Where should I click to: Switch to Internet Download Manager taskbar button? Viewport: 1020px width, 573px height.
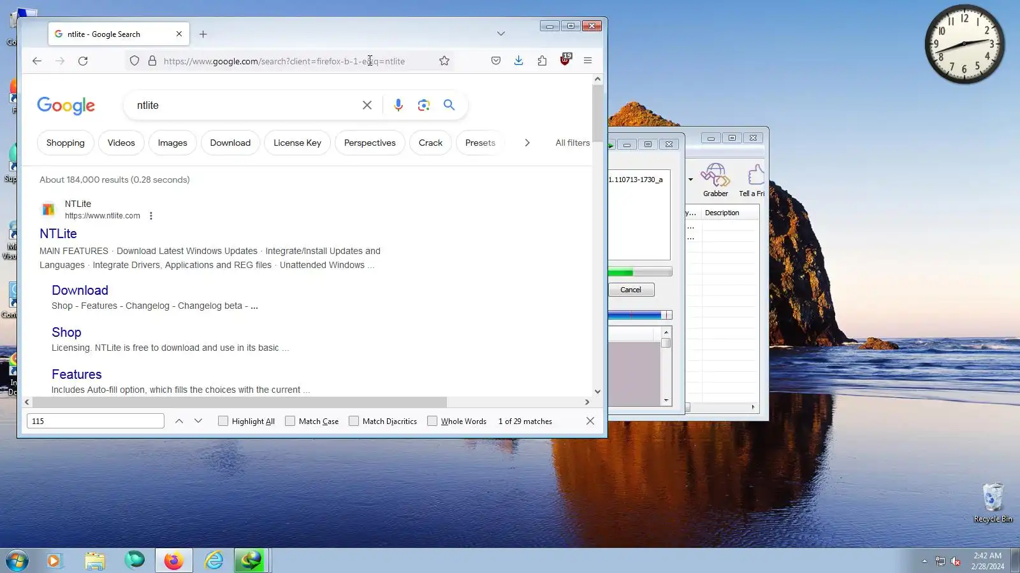pyautogui.click(x=250, y=561)
